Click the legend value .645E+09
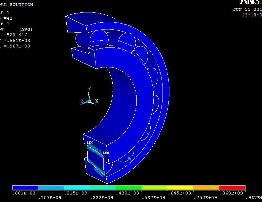 (x=179, y=193)
